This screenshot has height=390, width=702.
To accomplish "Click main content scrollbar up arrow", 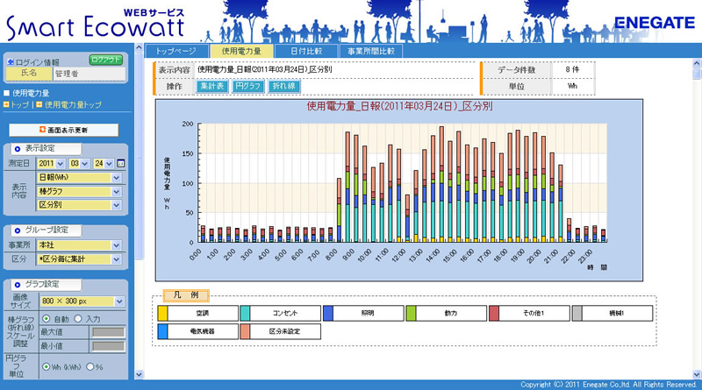I will click(697, 63).
